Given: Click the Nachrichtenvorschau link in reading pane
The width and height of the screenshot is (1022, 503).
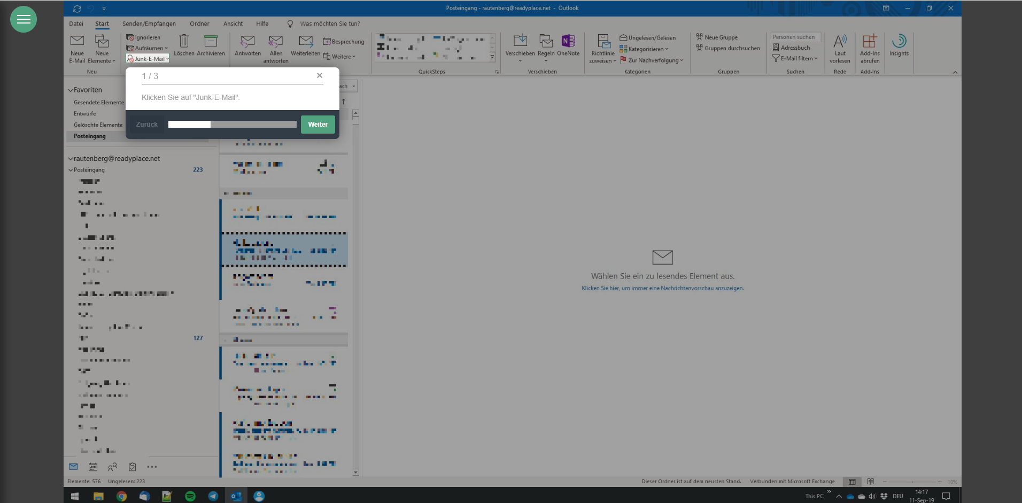Looking at the screenshot, I should pyautogui.click(x=662, y=288).
